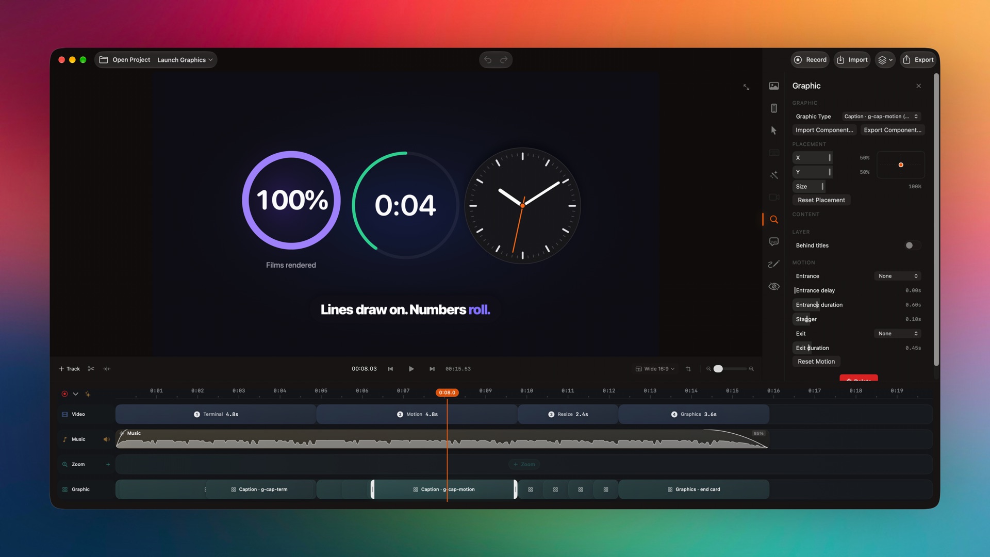
Task: Click the trim/snap arrows icon
Action: (107, 369)
